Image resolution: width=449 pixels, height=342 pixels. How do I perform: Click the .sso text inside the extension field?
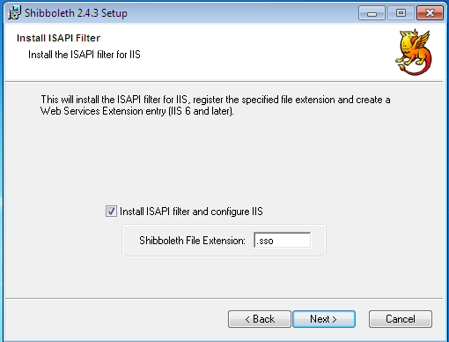coord(265,241)
